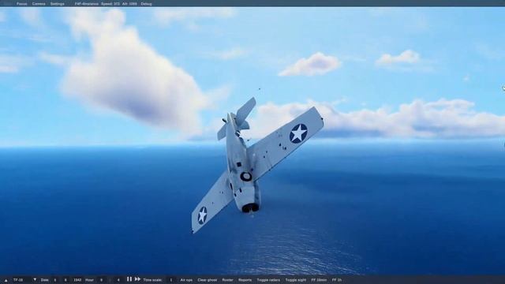Screen dimensions: 505x284
Task: Open the Air ops panel
Action: pos(186,280)
